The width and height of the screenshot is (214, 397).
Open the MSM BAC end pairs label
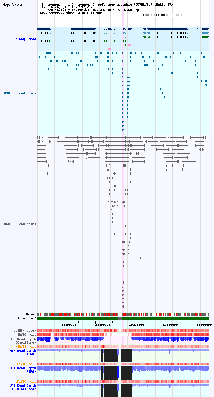20,93
